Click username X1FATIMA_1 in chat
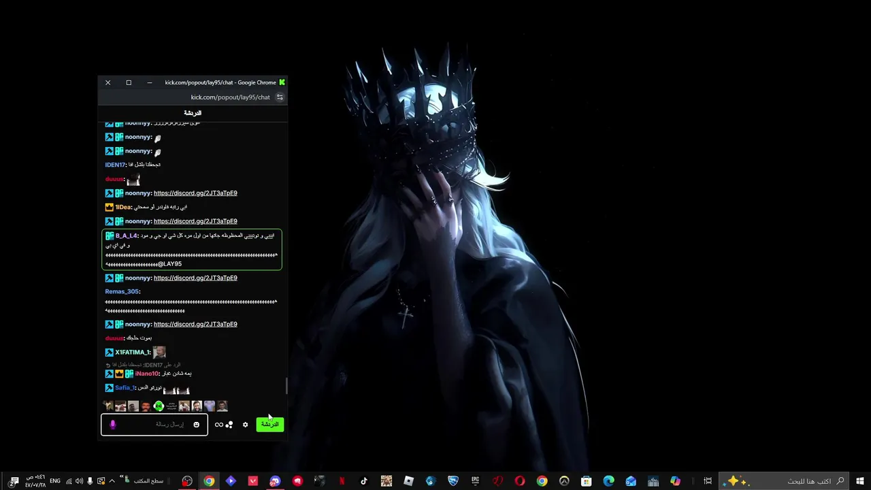The image size is (871, 490). (133, 352)
